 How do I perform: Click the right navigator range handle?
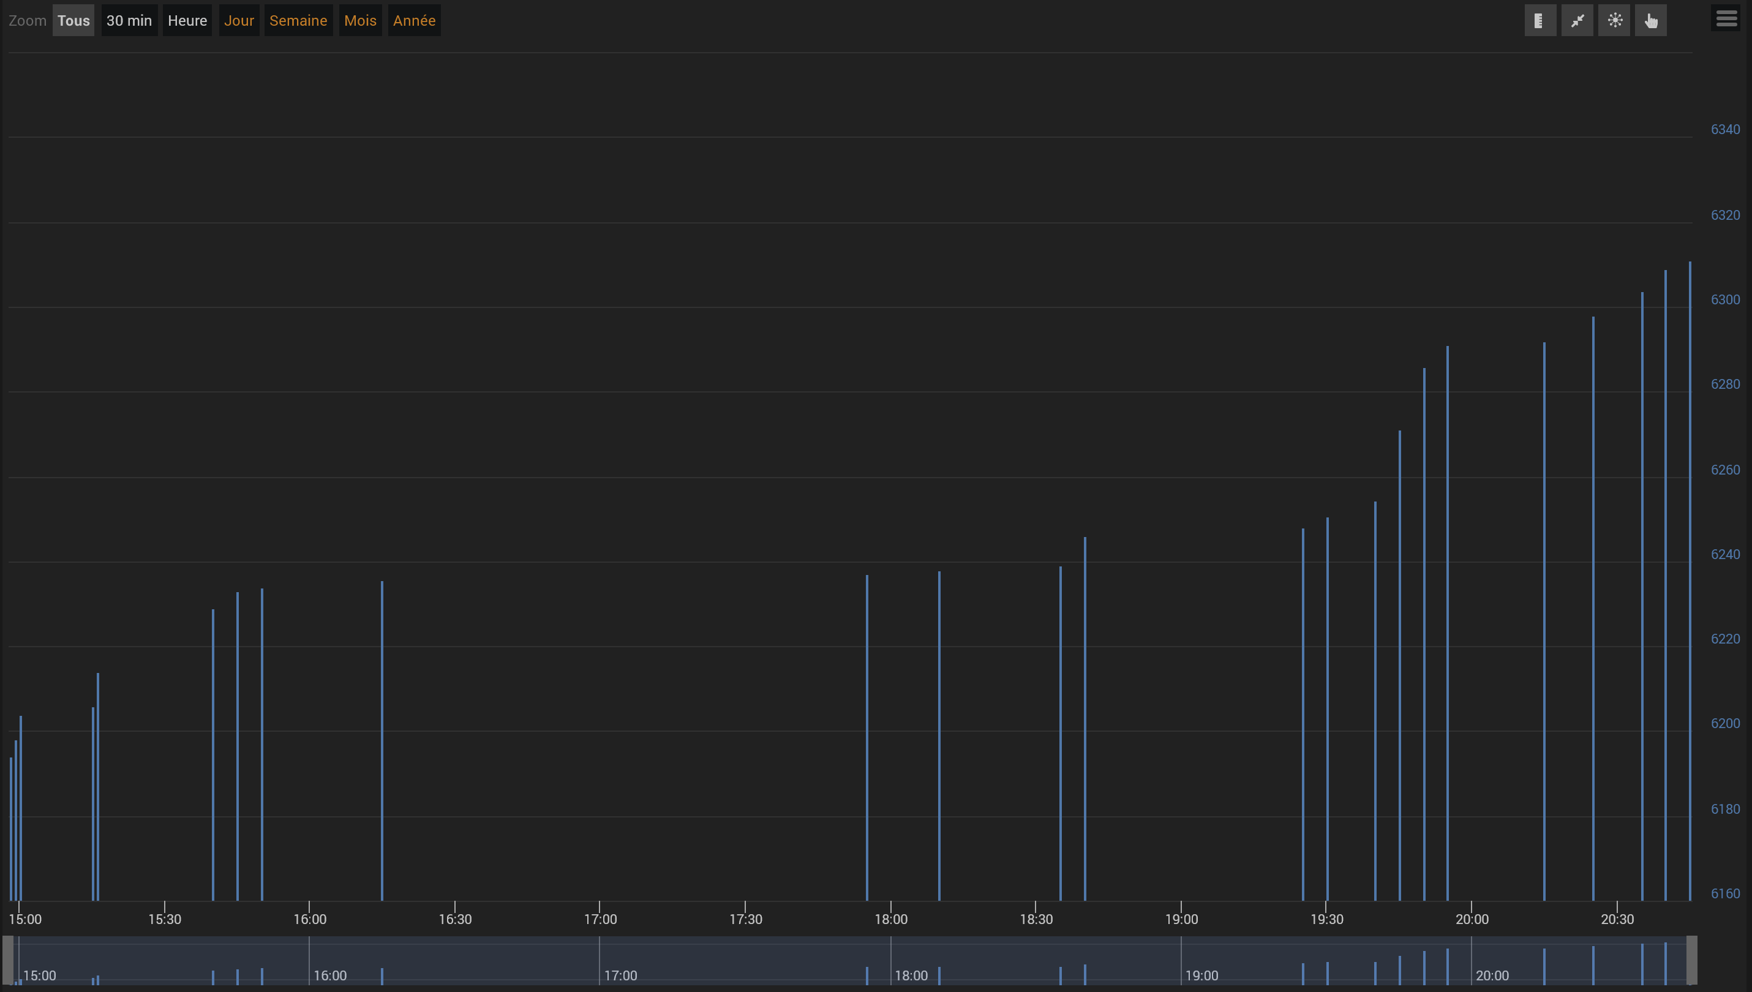(1691, 960)
